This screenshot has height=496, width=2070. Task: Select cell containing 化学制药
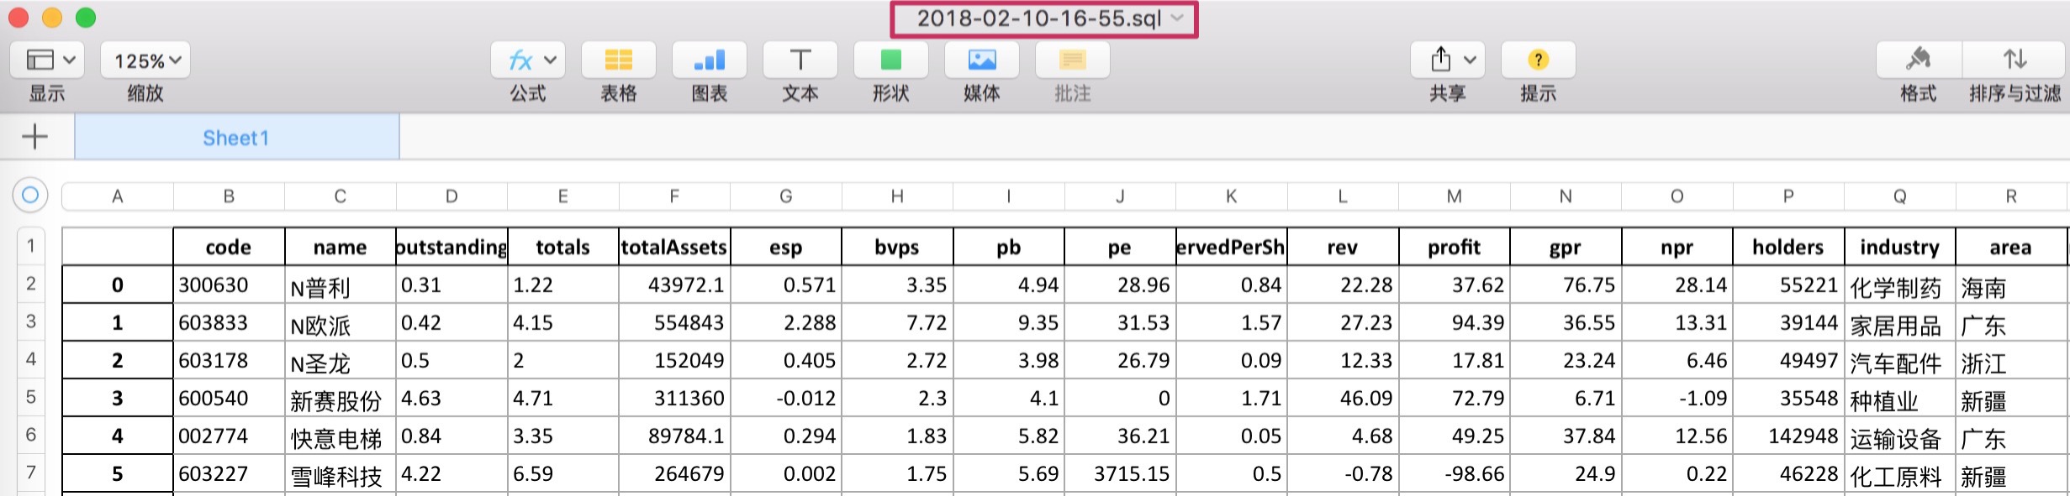coord(1899,285)
